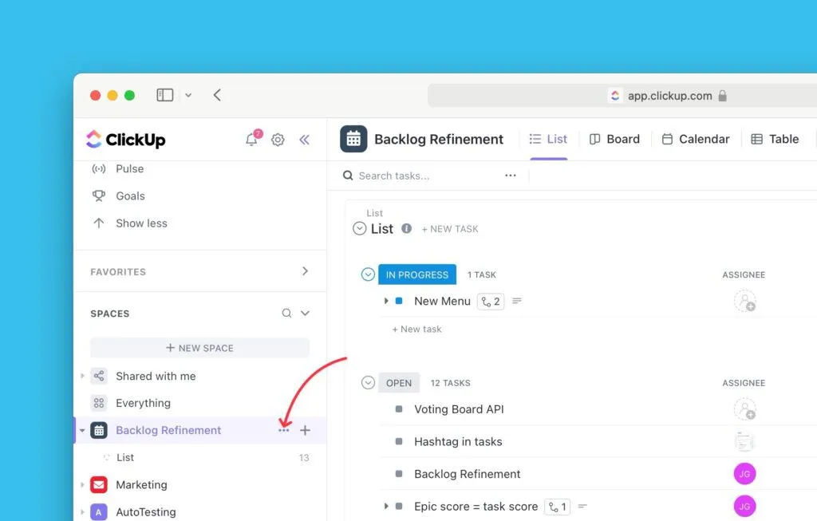Viewport: 817px width, 521px height.
Task: Click plus icon beside Backlog Refinement space
Action: click(305, 430)
